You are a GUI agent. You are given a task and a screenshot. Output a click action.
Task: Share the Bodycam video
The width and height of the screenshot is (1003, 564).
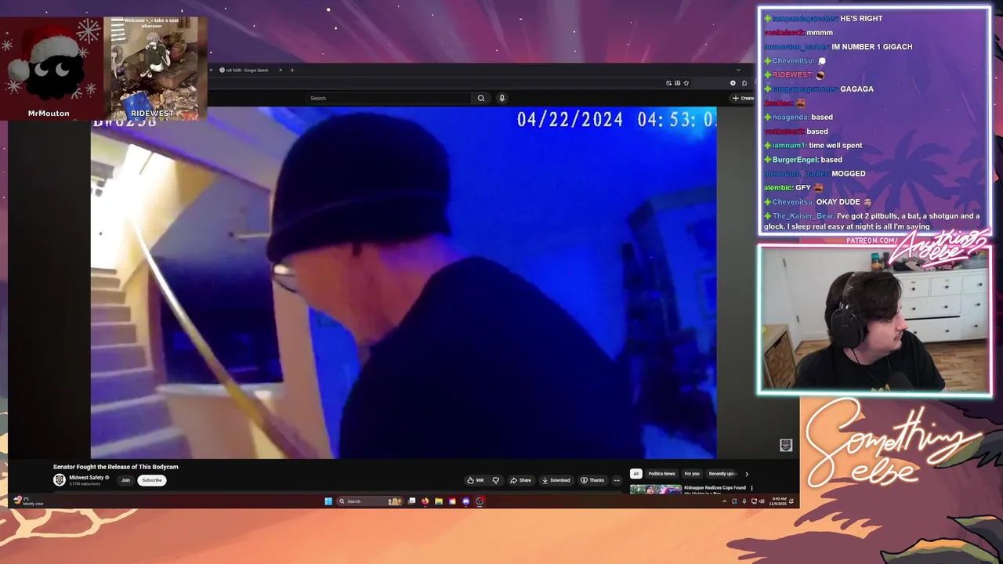pyautogui.click(x=520, y=480)
